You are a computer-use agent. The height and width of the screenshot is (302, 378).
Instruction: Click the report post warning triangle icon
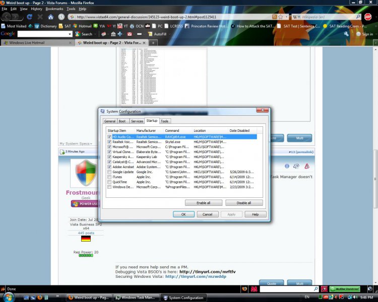click(307, 166)
